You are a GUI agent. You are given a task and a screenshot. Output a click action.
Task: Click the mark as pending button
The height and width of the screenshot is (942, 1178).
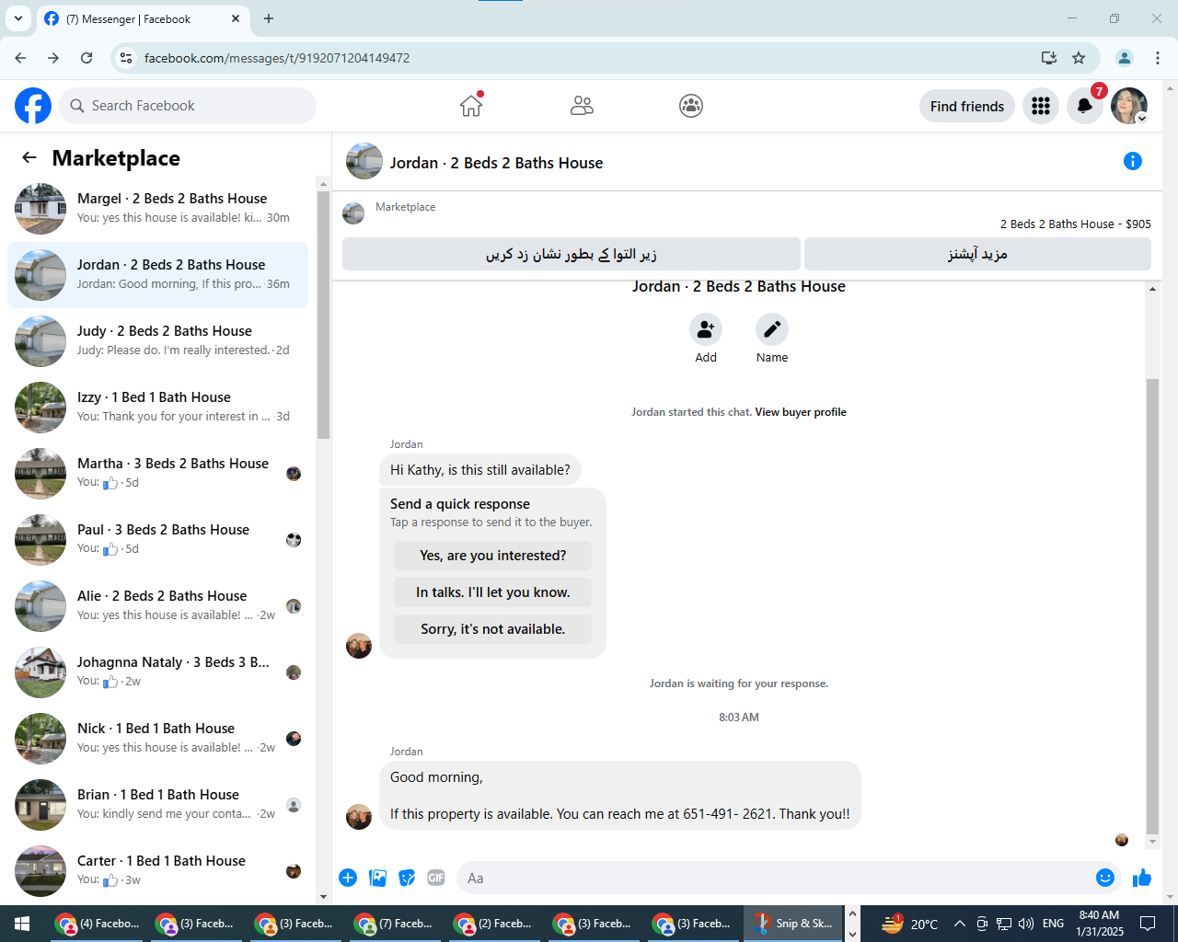[572, 254]
